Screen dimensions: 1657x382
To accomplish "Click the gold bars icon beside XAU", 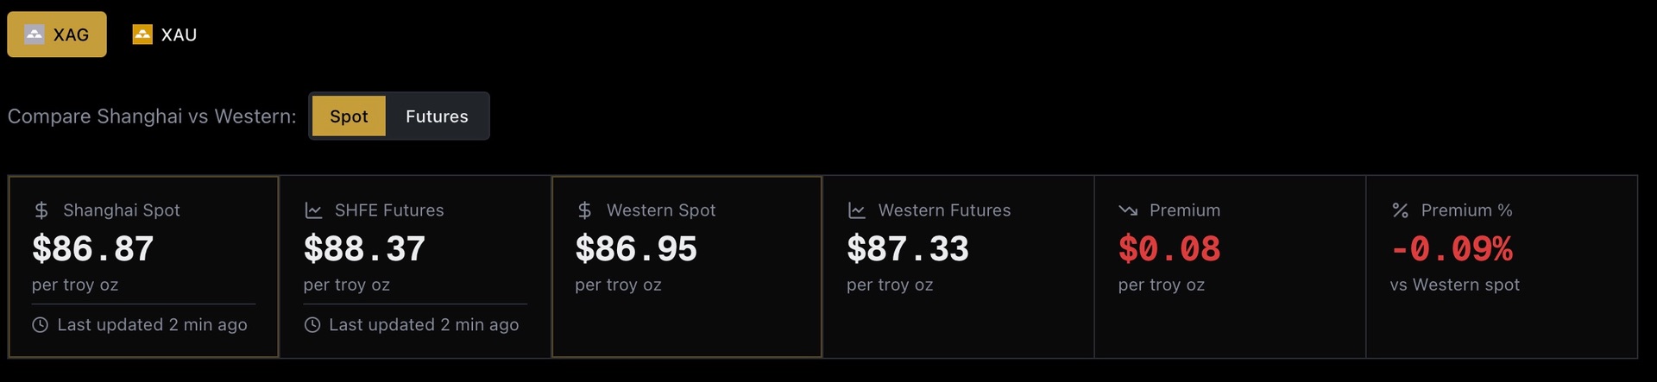I will [142, 34].
